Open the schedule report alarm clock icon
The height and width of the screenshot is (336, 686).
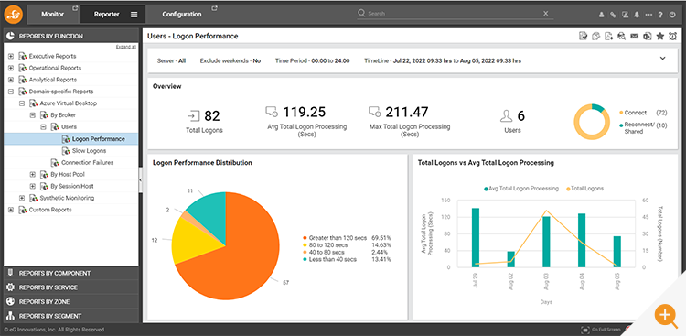pos(673,37)
